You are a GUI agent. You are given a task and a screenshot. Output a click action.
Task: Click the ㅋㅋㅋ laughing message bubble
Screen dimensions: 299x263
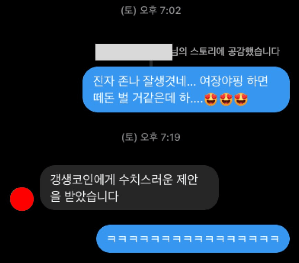[193, 239]
